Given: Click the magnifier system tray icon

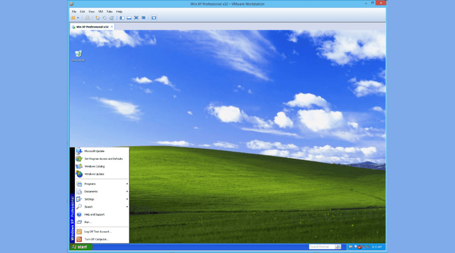Looking at the screenshot, I should (355, 247).
